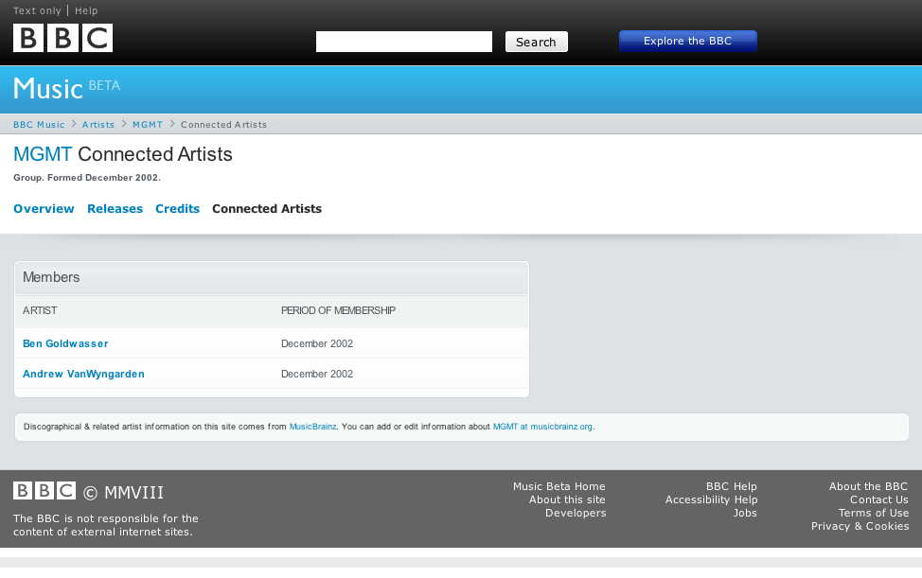Open Contact Us footer link
The height and width of the screenshot is (578, 922).
pyautogui.click(x=879, y=499)
